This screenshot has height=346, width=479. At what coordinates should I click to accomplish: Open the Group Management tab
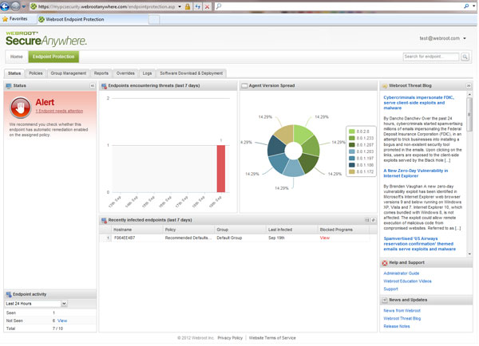pyautogui.click(x=69, y=73)
